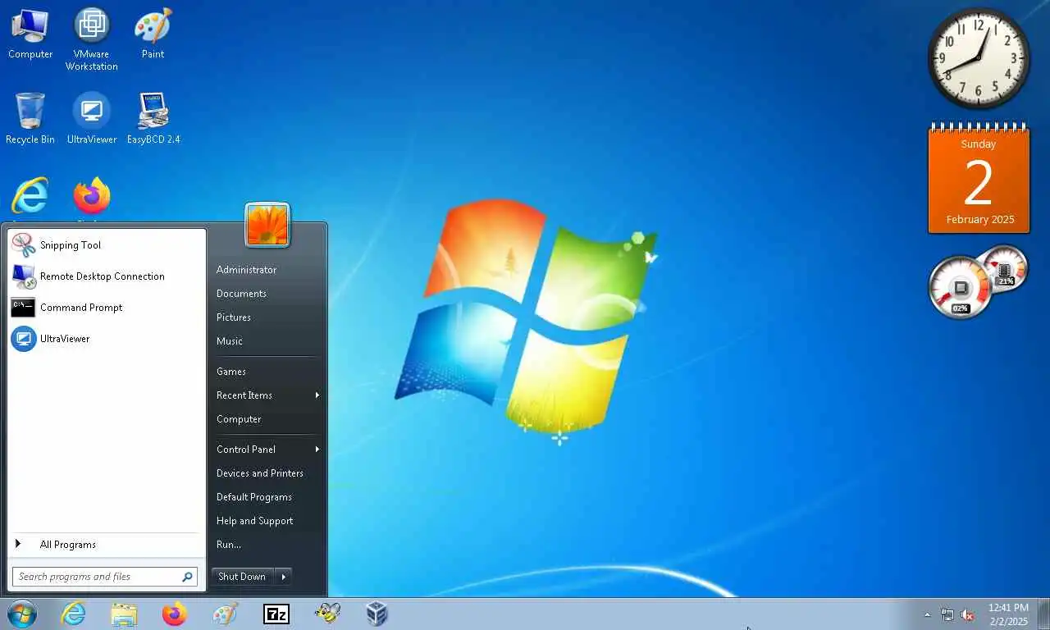This screenshot has height=630, width=1050.
Task: Open Paint from the taskbar
Action: click(x=225, y=614)
